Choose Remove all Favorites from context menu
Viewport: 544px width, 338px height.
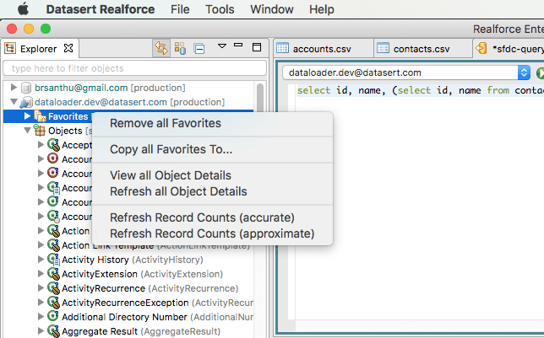(212, 123)
